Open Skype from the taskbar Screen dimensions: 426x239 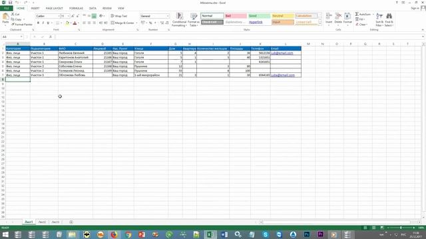pos(266,234)
